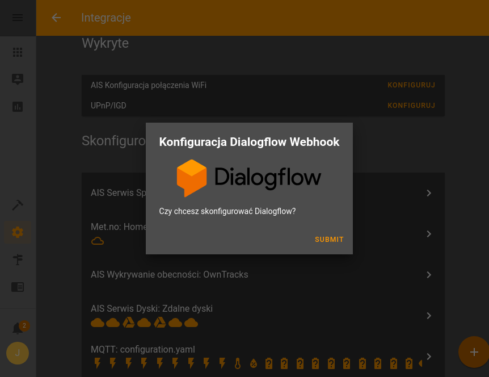Open the bar chart history icon in the sidebar

[x=18, y=107]
